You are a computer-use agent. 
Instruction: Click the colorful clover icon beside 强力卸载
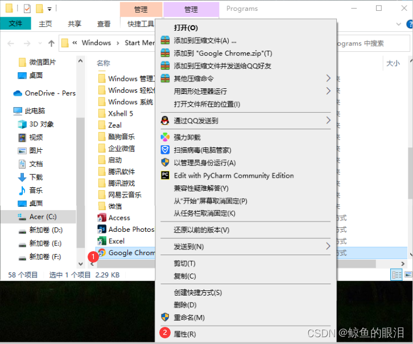pyautogui.click(x=165, y=137)
